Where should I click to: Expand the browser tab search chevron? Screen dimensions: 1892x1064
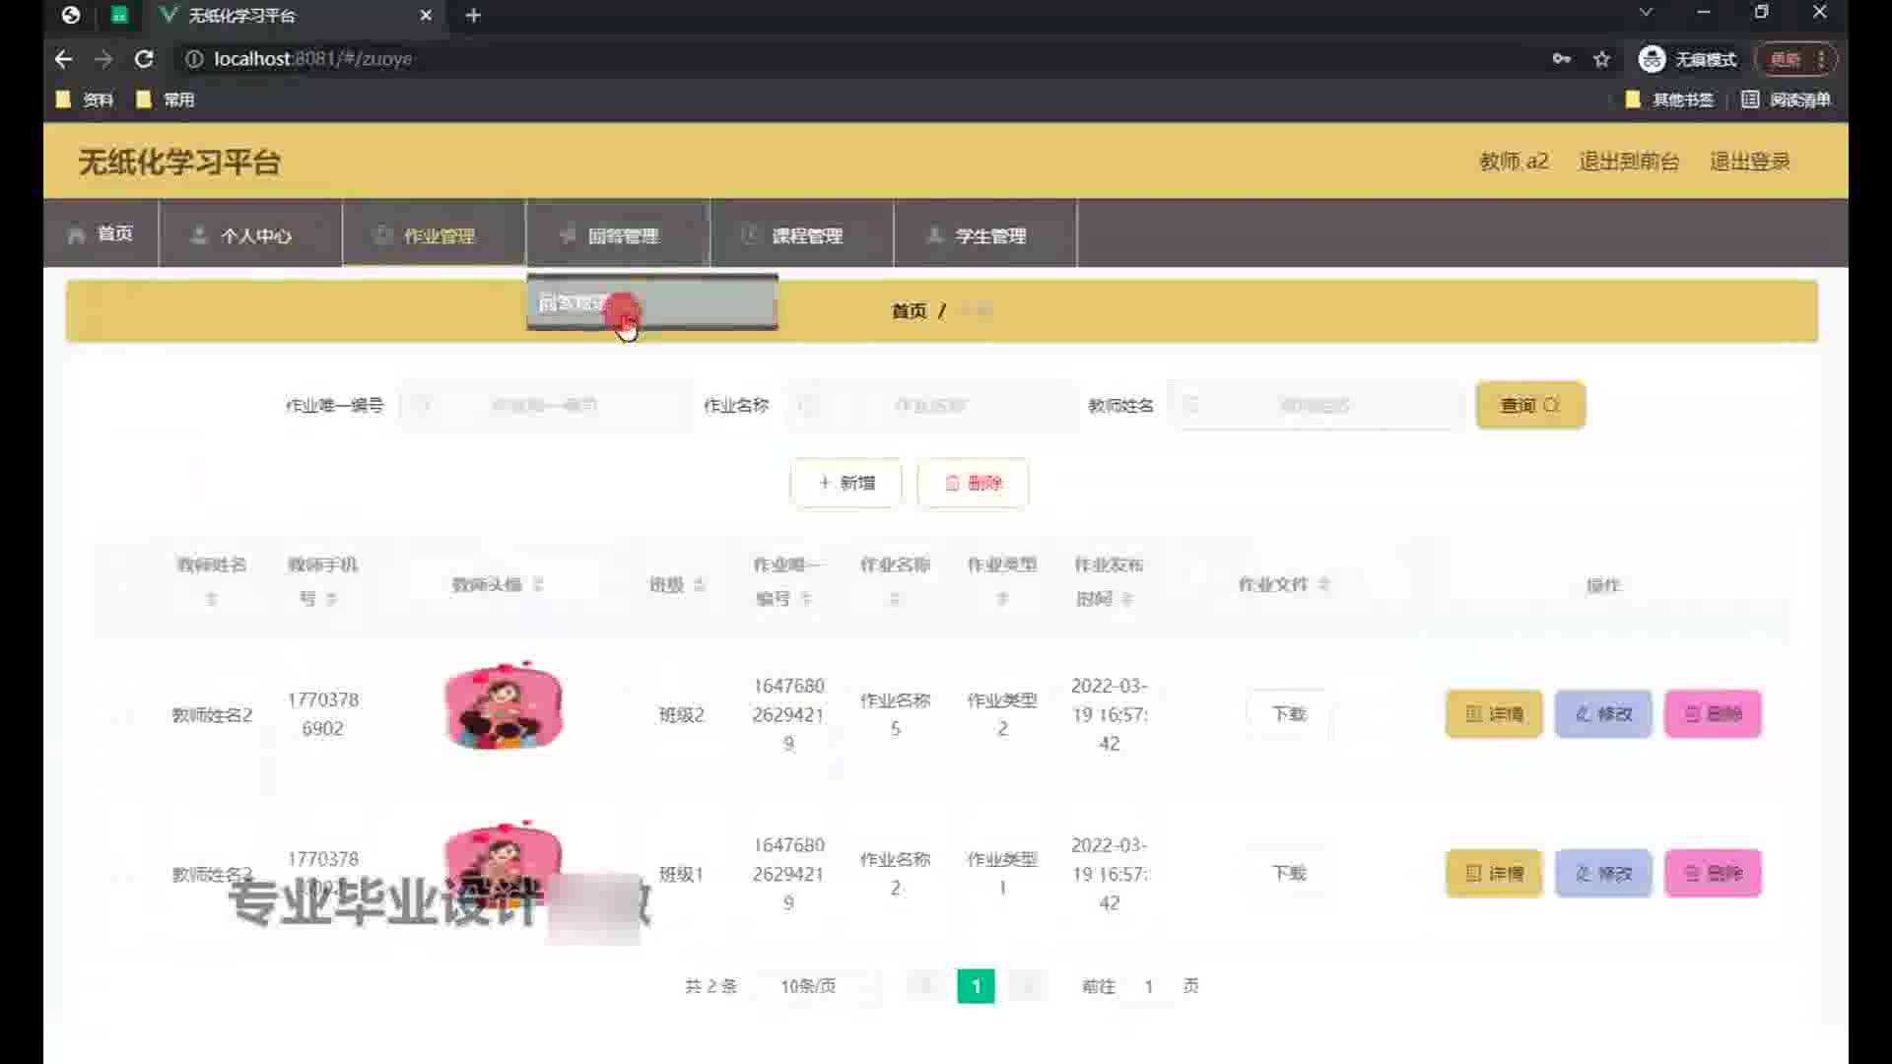pyautogui.click(x=1646, y=13)
